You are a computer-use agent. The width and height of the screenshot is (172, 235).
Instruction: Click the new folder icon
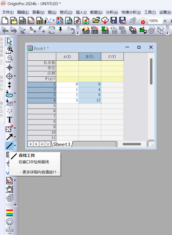(x=14, y=21)
